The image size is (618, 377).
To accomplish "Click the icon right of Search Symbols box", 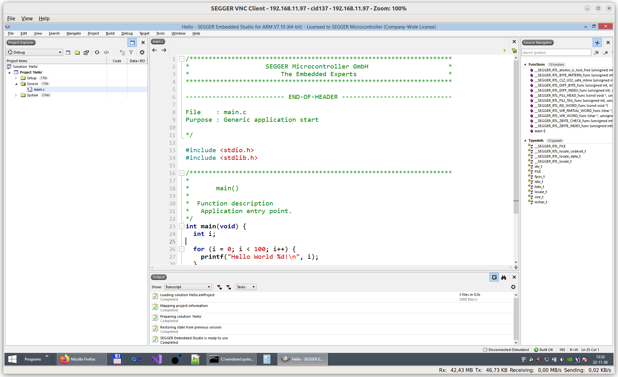I will click(x=596, y=53).
